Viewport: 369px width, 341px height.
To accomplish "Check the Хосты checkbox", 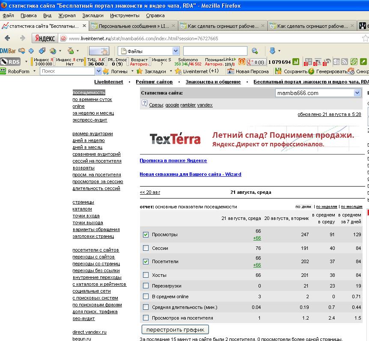I will (146, 275).
